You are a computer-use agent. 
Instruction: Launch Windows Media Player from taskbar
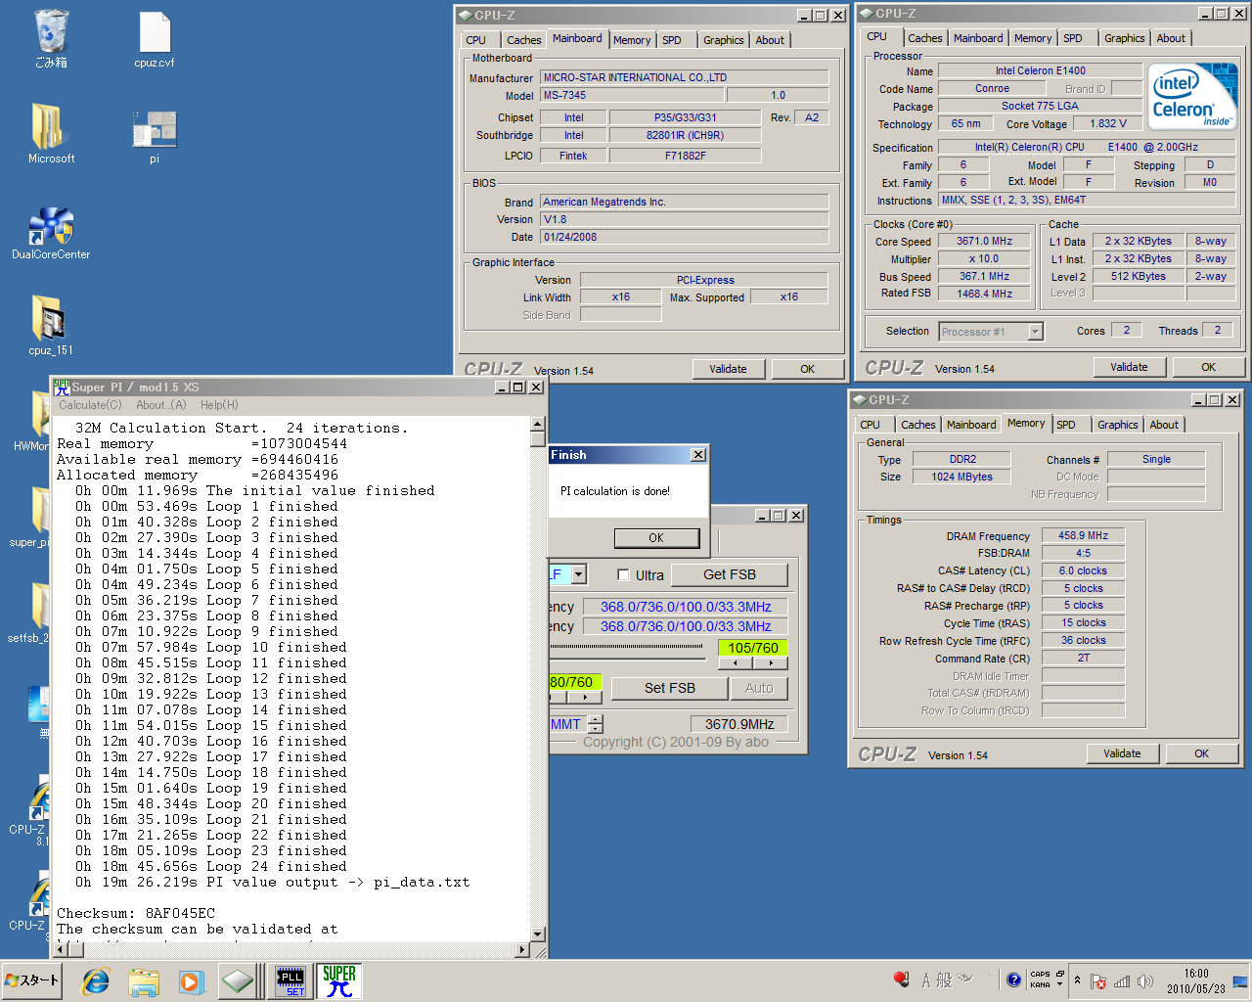click(191, 981)
